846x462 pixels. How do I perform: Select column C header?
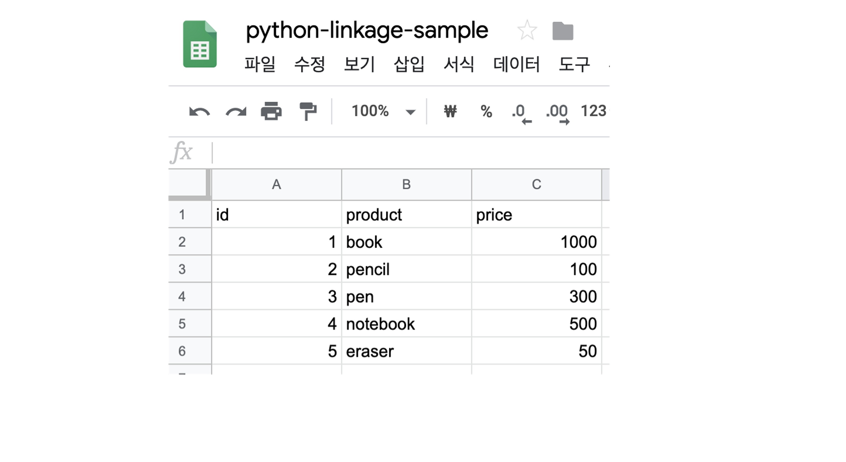coord(537,184)
